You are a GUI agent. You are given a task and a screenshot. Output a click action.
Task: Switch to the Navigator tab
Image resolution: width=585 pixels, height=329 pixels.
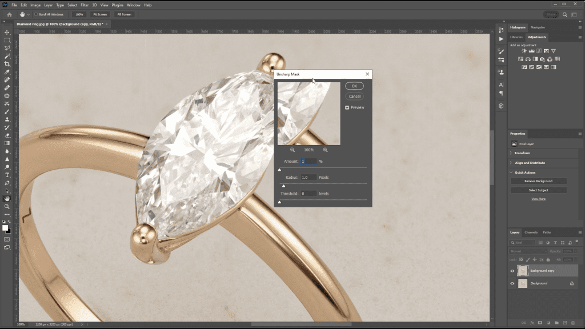(x=538, y=27)
